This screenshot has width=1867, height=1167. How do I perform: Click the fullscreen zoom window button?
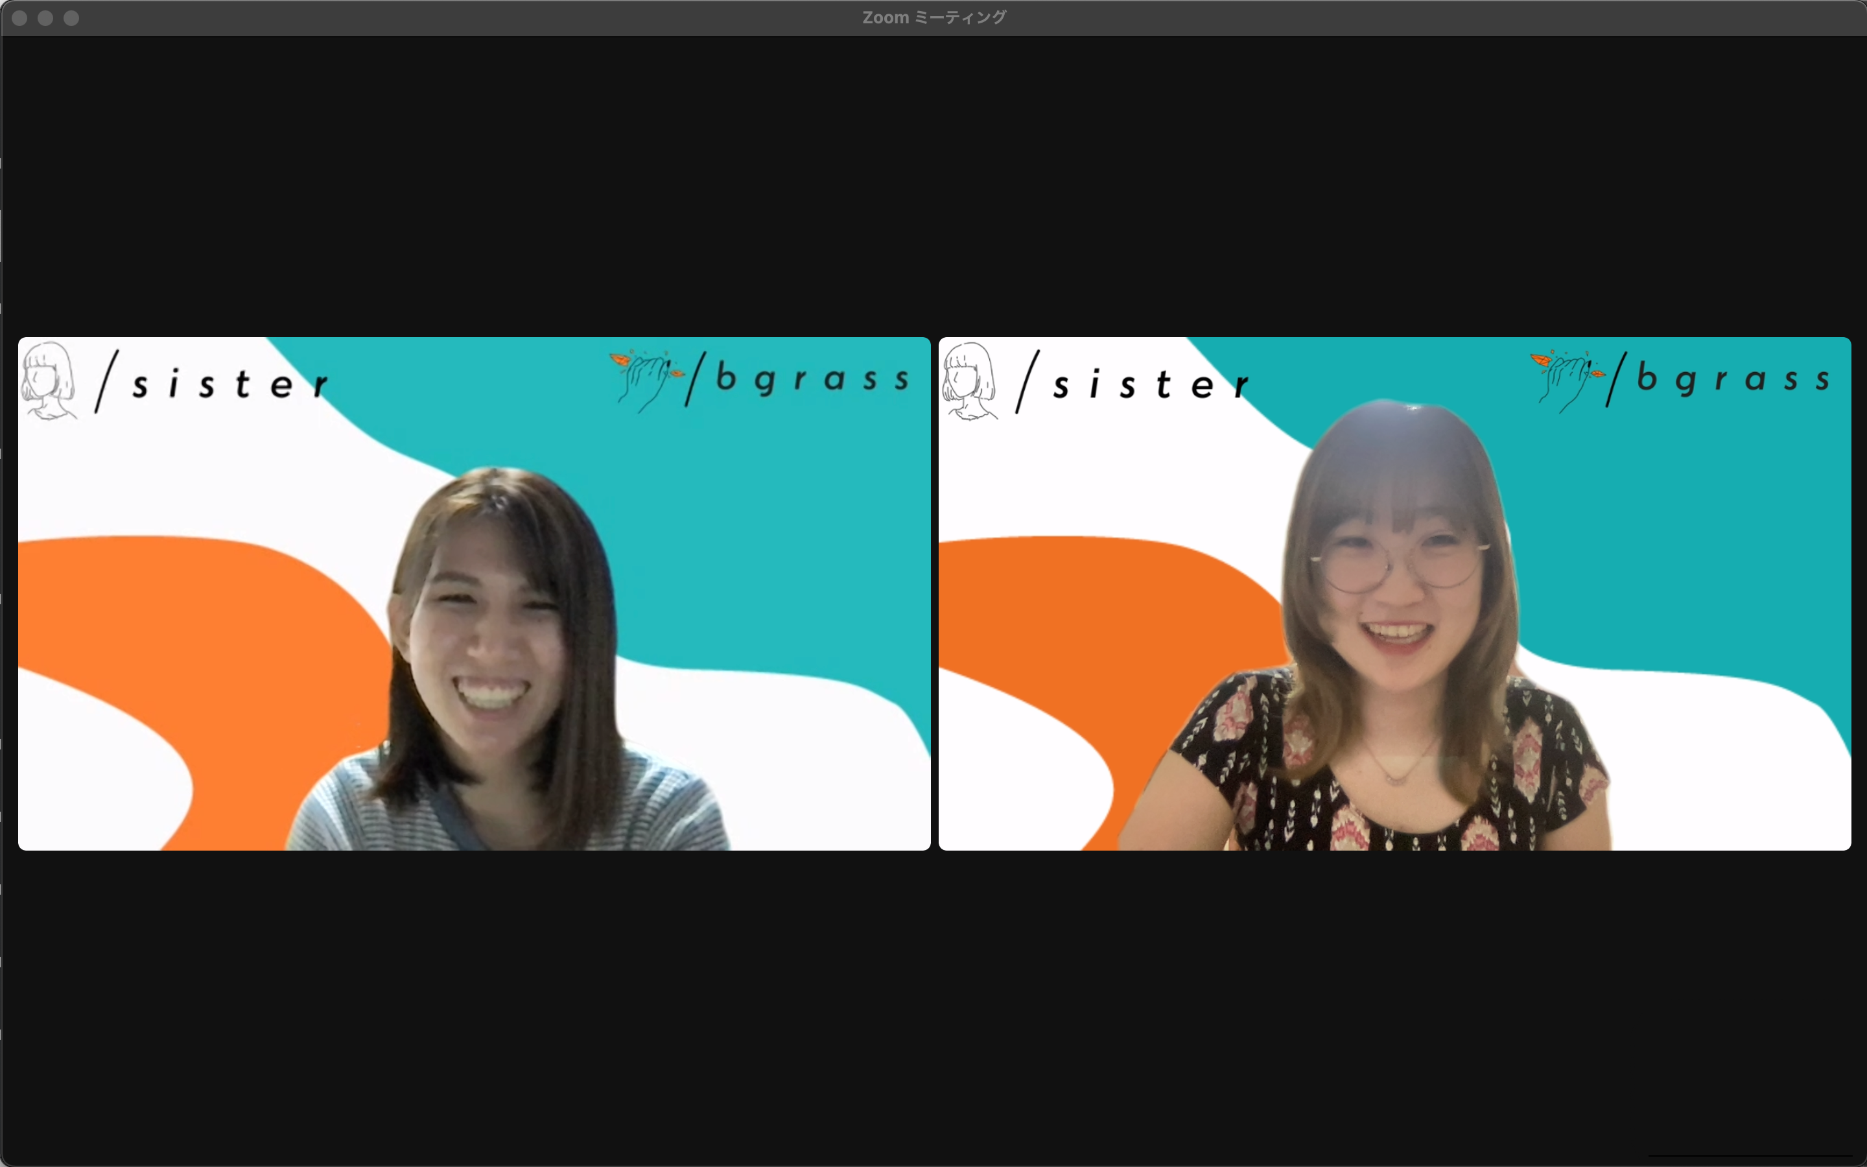tap(71, 18)
